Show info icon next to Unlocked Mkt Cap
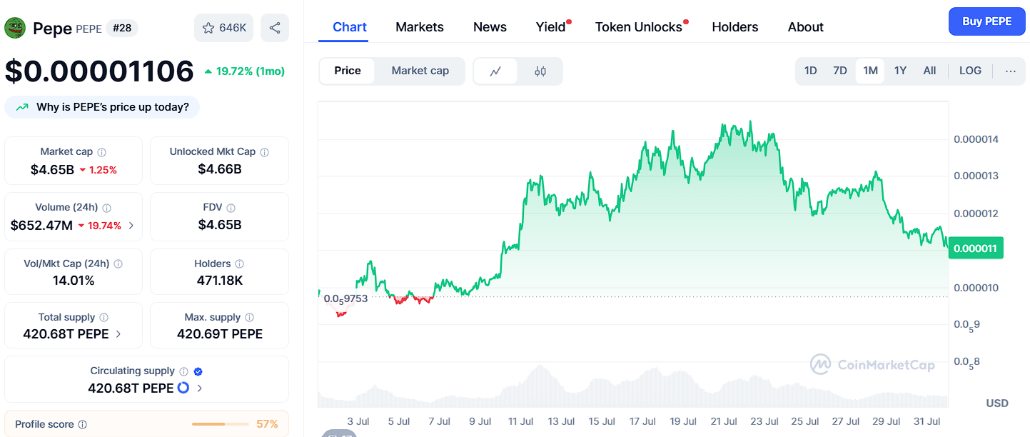The height and width of the screenshot is (437, 1030). (x=265, y=152)
